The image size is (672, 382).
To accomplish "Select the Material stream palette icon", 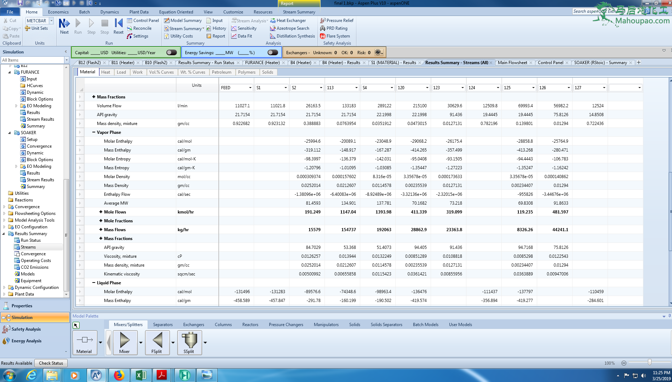I will tap(85, 342).
